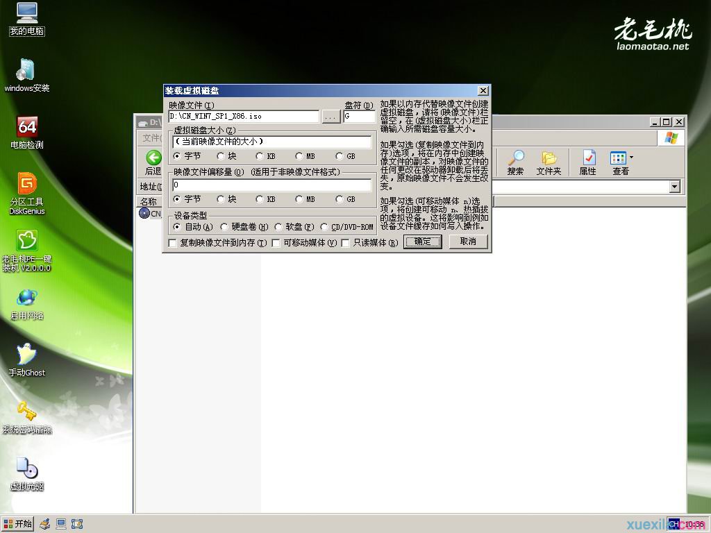
Task: Click the 名称 column header
Action: [149, 202]
